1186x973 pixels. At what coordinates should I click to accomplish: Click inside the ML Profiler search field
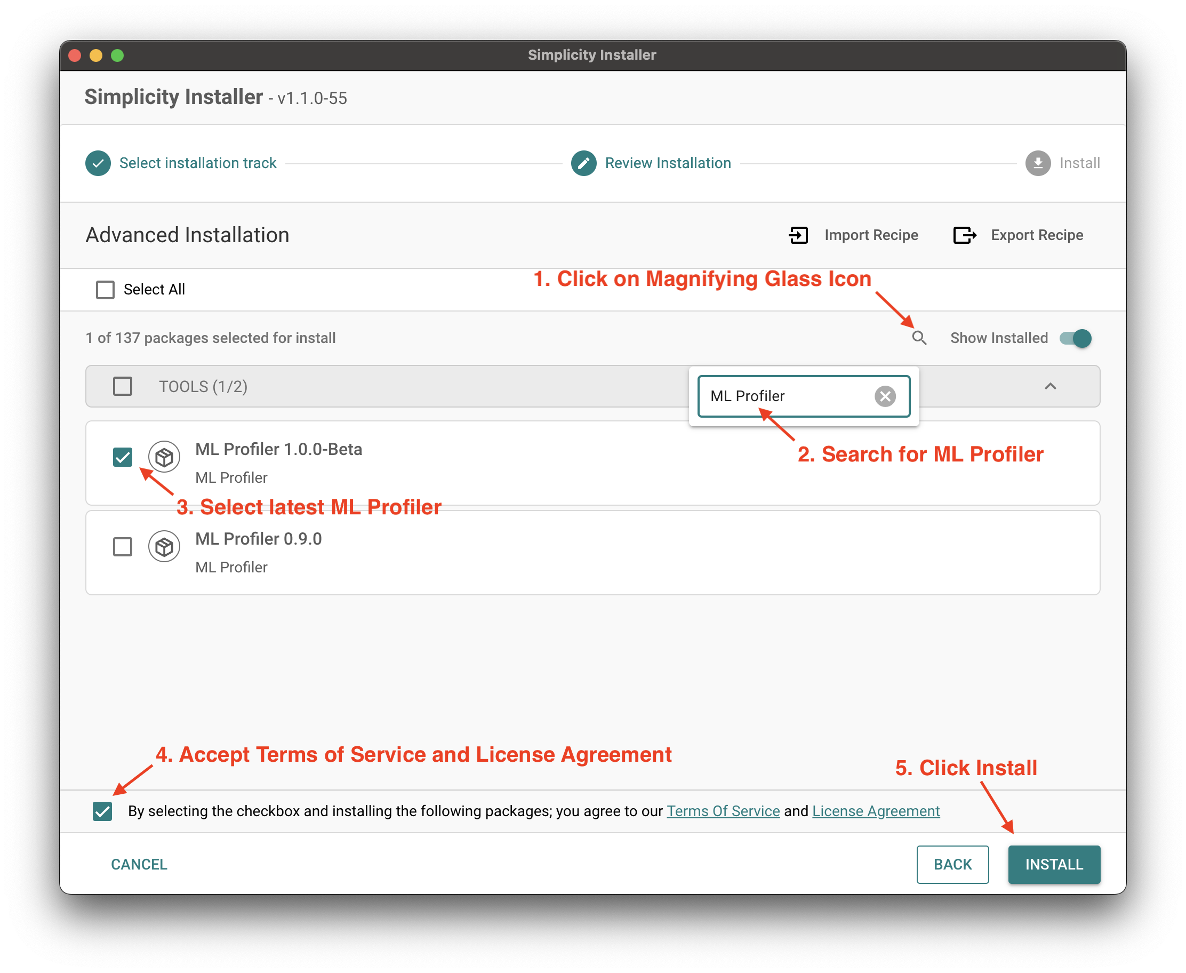tap(779, 396)
